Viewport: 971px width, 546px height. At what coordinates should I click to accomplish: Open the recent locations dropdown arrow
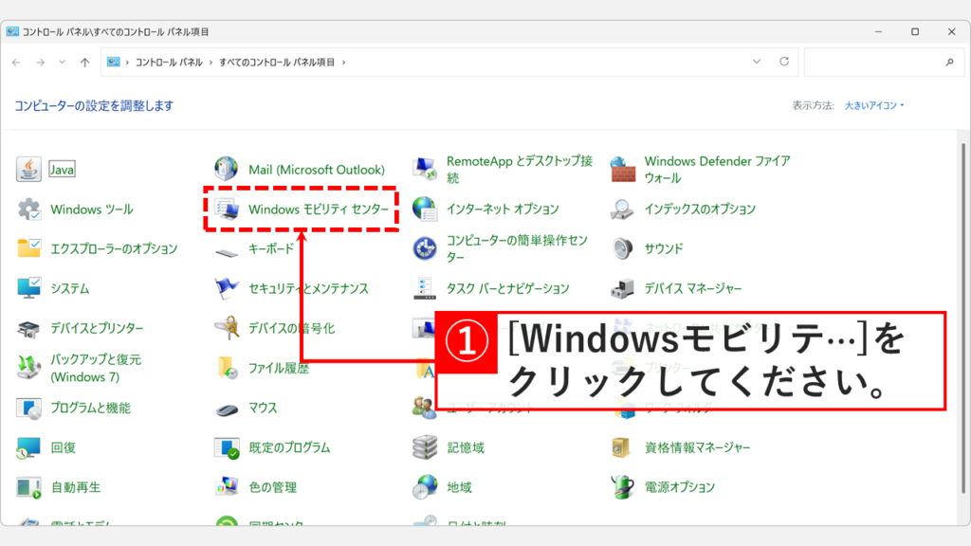[62, 62]
